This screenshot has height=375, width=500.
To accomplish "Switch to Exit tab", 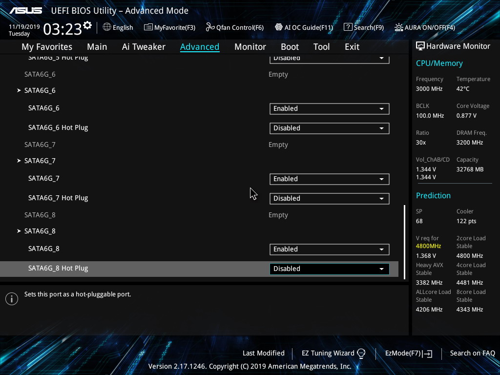I will click(352, 47).
